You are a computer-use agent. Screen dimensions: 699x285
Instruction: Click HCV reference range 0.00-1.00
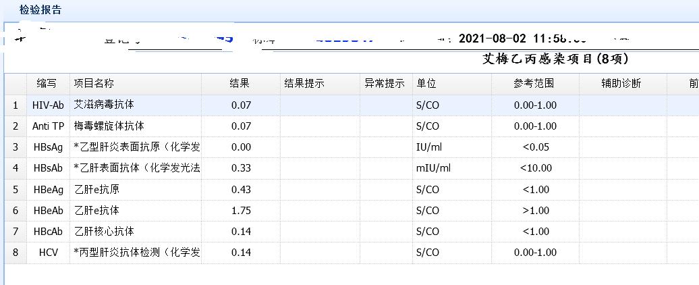(x=536, y=253)
